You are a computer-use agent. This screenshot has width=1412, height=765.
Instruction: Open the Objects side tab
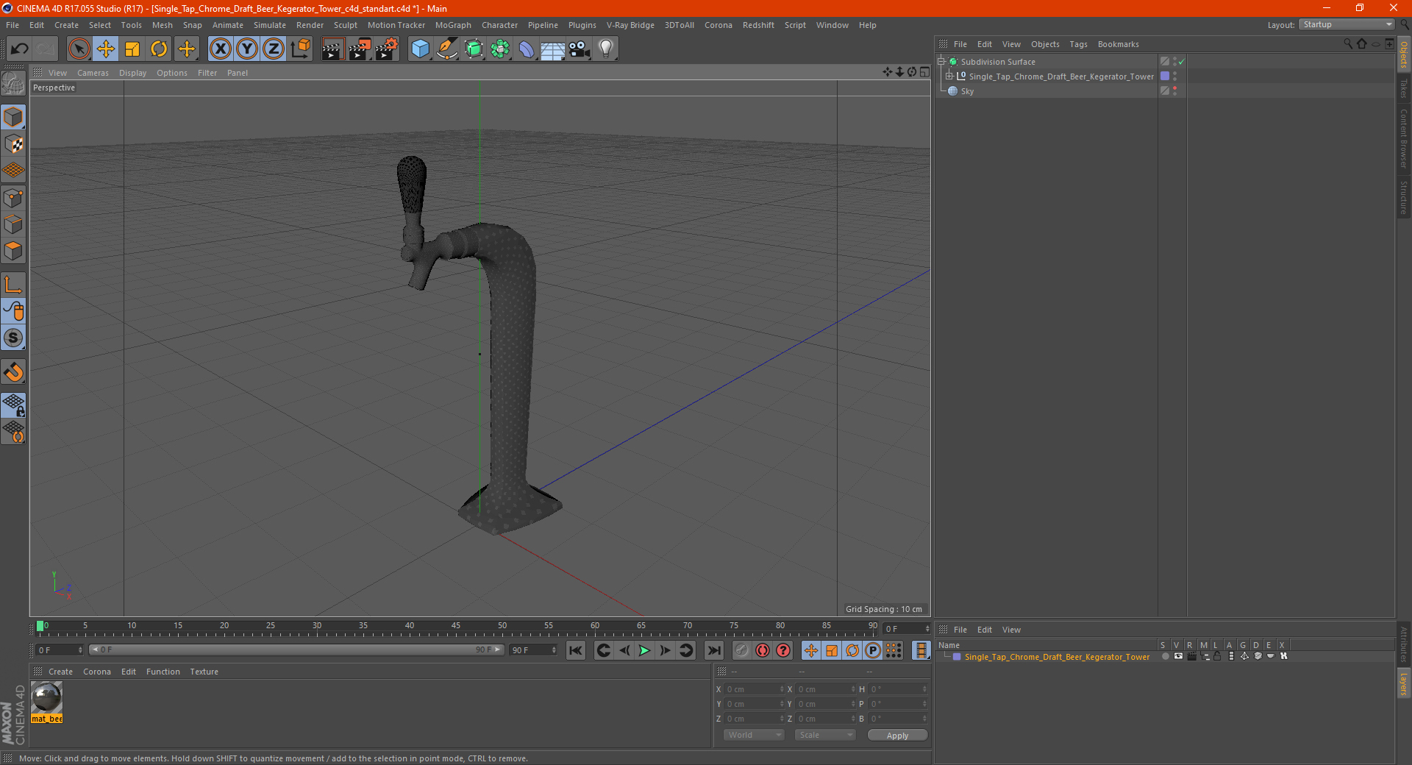tap(1404, 55)
